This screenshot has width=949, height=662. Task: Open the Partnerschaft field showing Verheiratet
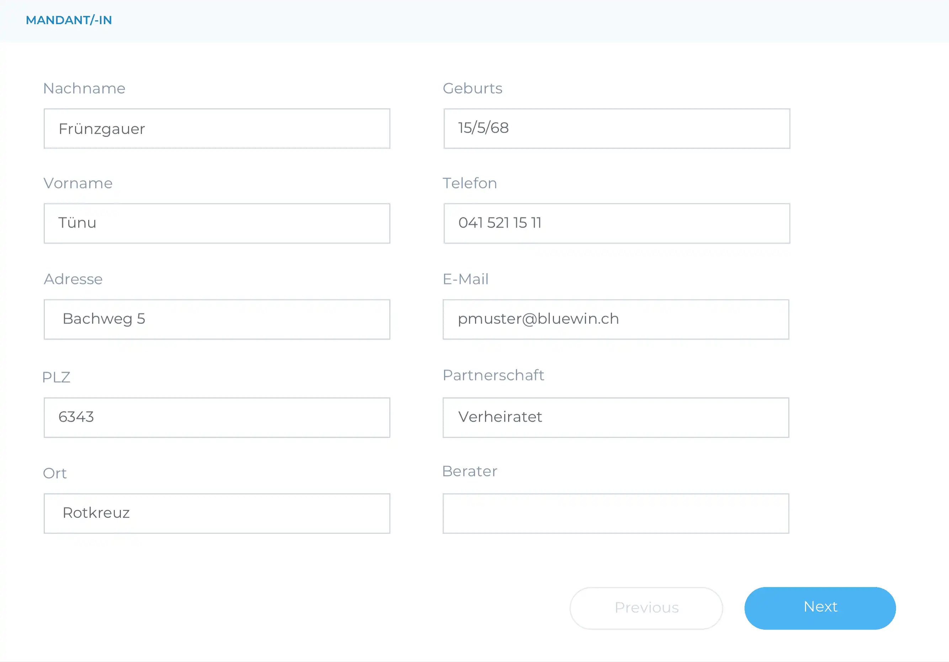[x=615, y=417]
